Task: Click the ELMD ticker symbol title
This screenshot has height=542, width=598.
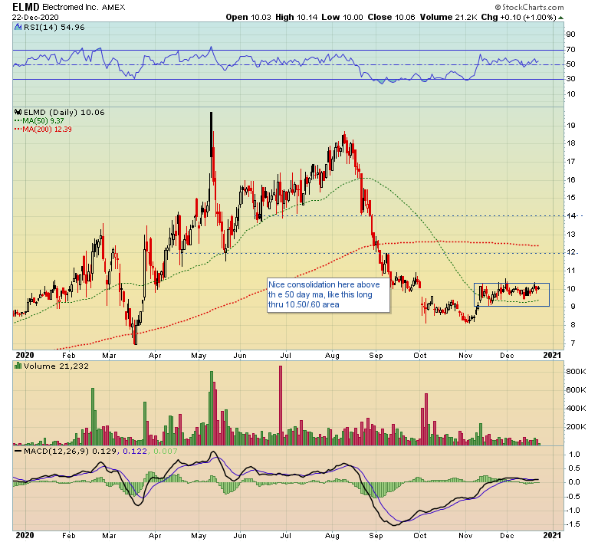Action: pos(26,7)
